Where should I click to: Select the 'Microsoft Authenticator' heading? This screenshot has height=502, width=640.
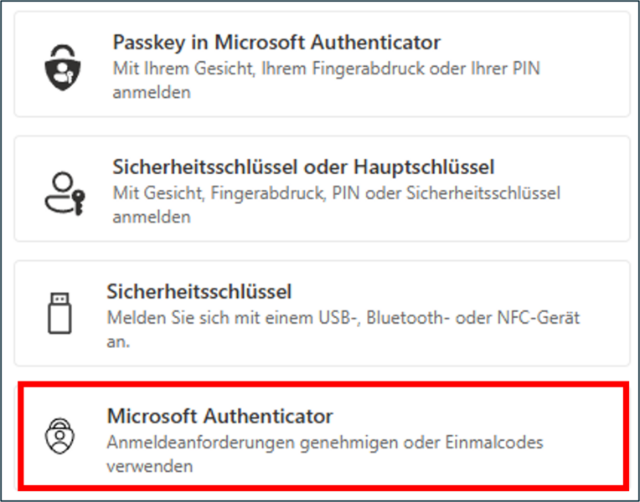point(219,416)
